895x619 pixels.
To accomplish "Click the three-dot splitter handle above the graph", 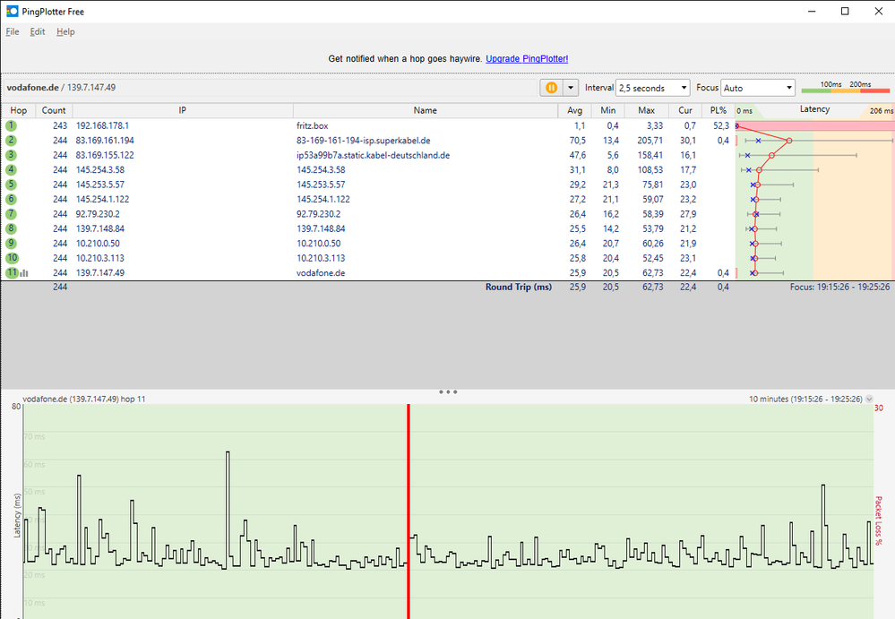I will coord(448,392).
